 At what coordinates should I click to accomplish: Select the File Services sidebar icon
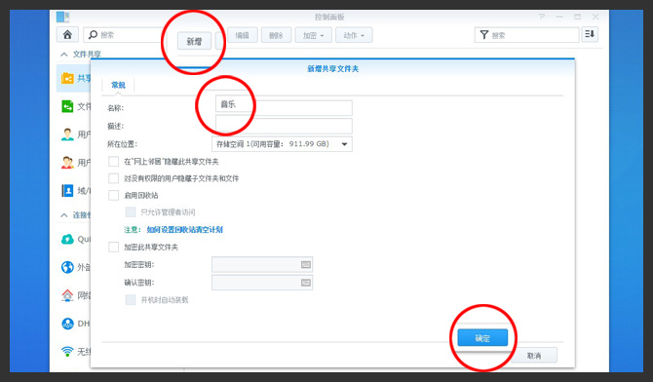(67, 106)
